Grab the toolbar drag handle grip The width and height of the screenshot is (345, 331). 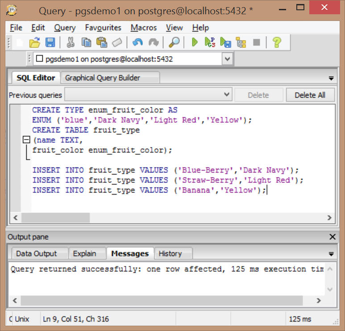click(8, 43)
